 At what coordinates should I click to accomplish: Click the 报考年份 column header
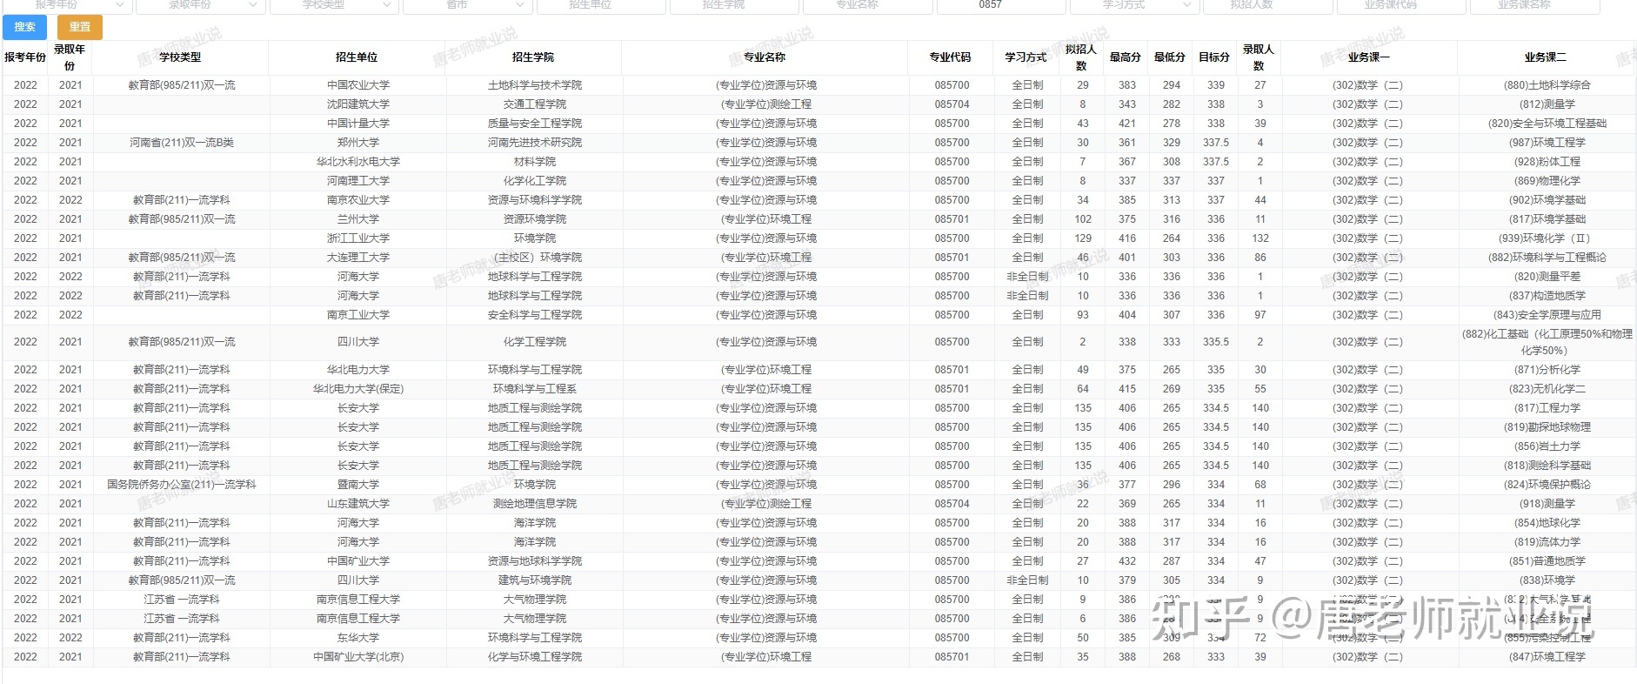[x=25, y=57]
